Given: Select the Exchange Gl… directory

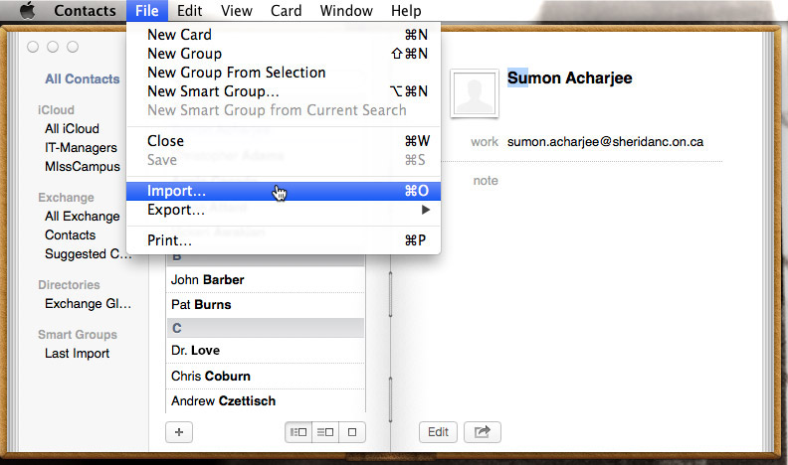Looking at the screenshot, I should [x=88, y=304].
